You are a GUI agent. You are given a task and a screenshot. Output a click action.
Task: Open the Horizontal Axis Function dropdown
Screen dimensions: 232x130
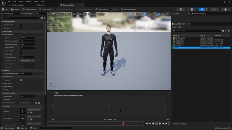click(27, 74)
